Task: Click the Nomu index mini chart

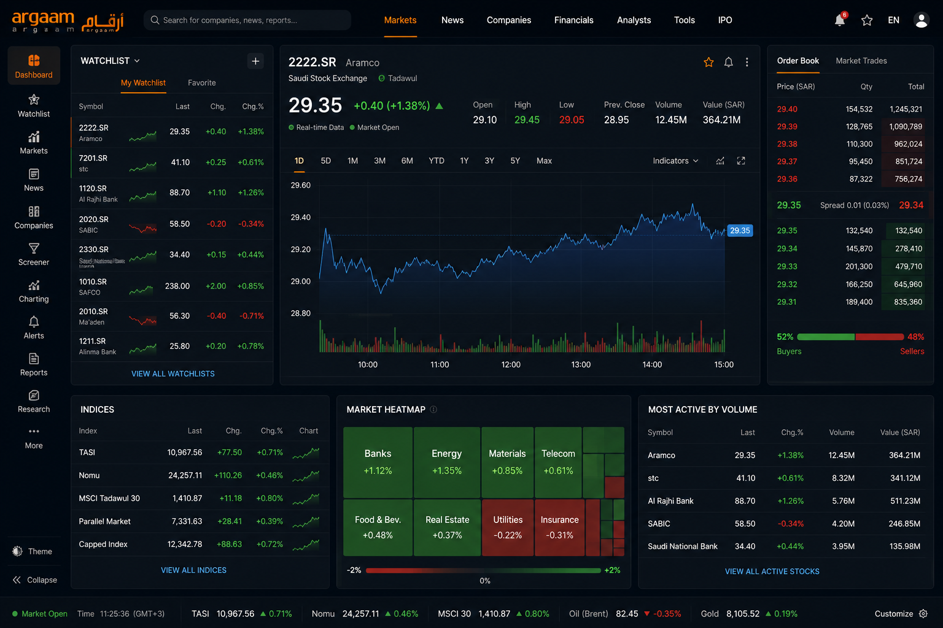Action: point(306,475)
